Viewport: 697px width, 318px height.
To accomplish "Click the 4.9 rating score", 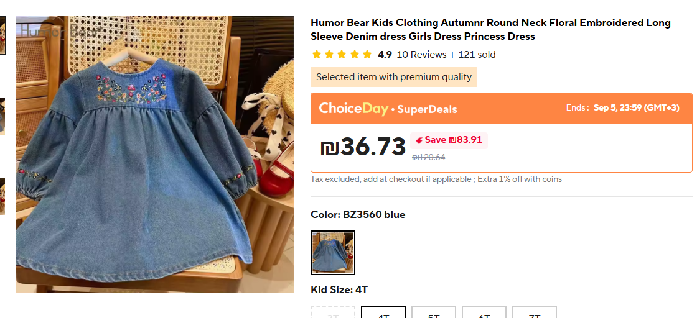I will (385, 55).
